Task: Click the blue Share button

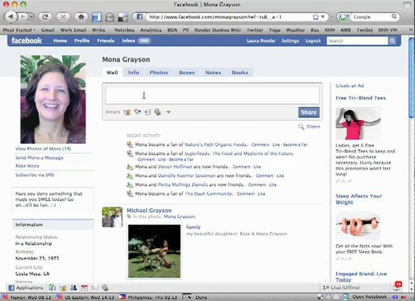Action: [x=309, y=112]
